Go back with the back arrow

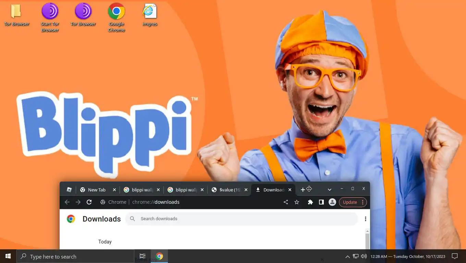click(67, 202)
